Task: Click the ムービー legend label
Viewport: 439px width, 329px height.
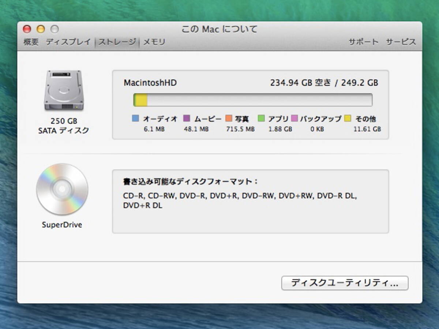Action: 208,119
